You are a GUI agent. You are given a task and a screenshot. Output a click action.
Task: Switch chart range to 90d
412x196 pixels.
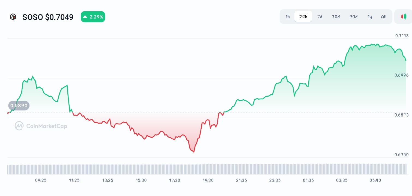tap(353, 17)
